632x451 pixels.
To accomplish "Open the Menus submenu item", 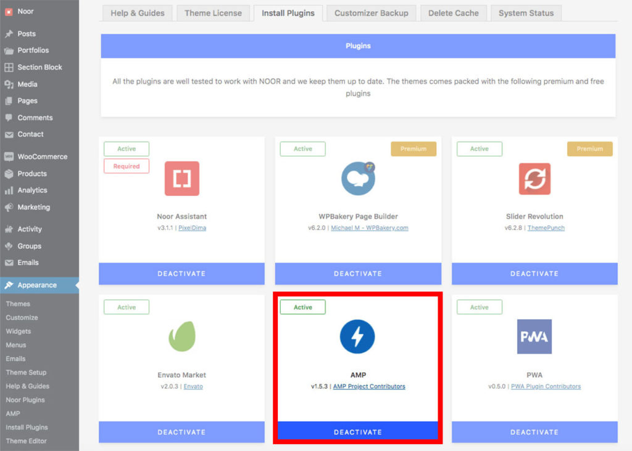I will coord(16,345).
